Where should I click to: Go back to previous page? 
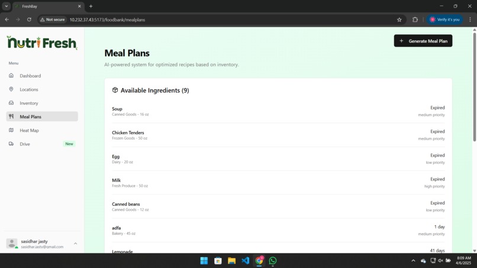pyautogui.click(x=7, y=20)
